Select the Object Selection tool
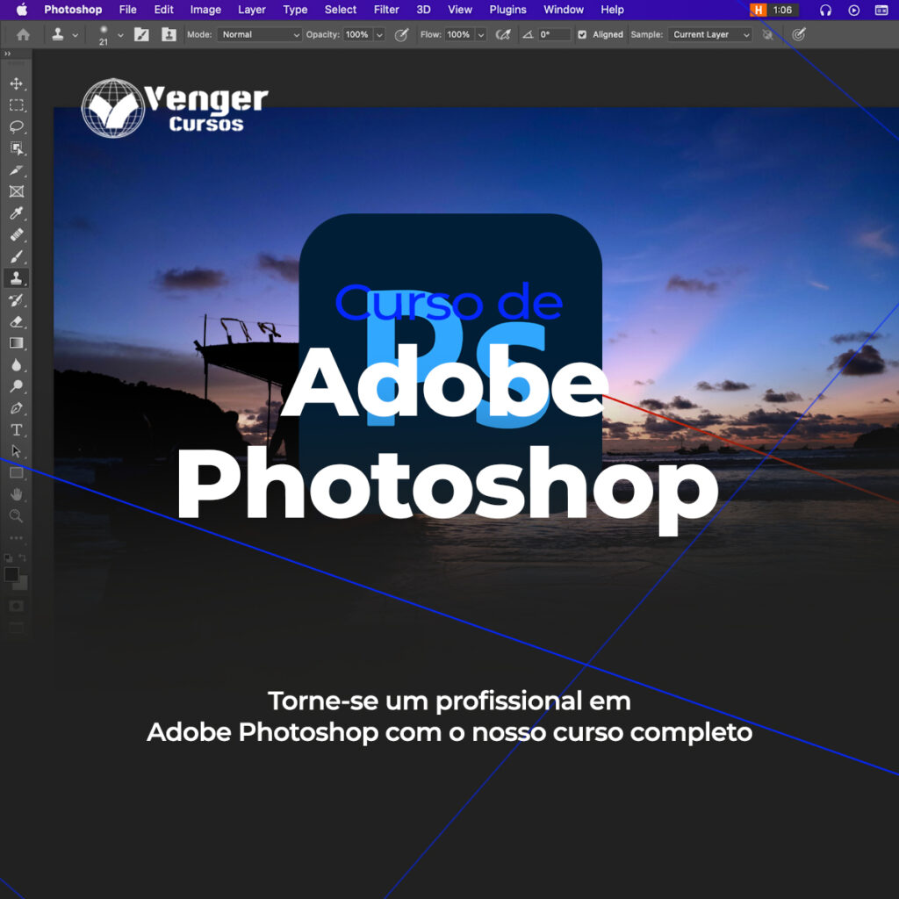The width and height of the screenshot is (899, 899). click(16, 148)
